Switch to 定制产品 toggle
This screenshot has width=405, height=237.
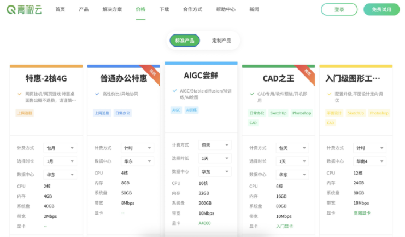(221, 41)
